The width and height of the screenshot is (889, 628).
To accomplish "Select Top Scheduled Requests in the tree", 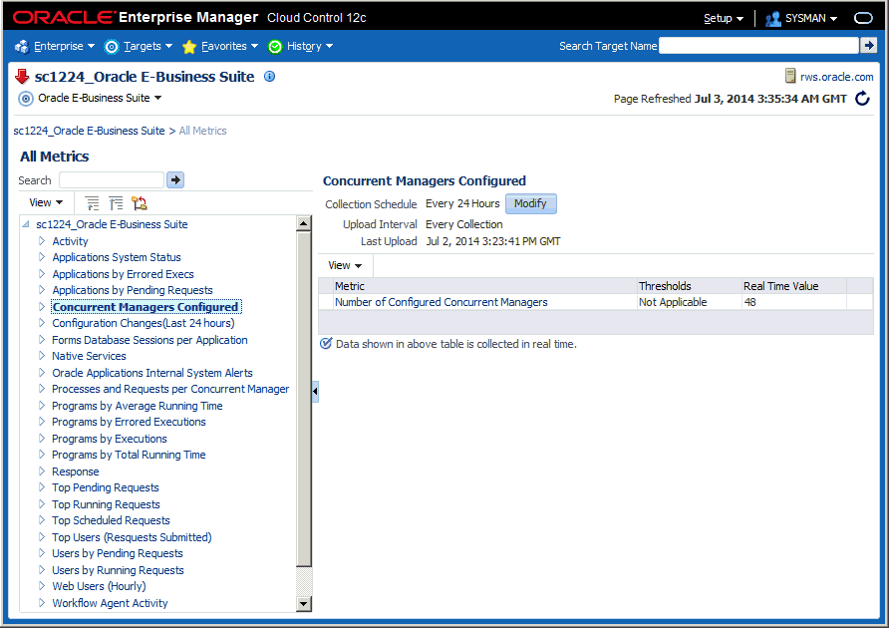I will (x=112, y=520).
